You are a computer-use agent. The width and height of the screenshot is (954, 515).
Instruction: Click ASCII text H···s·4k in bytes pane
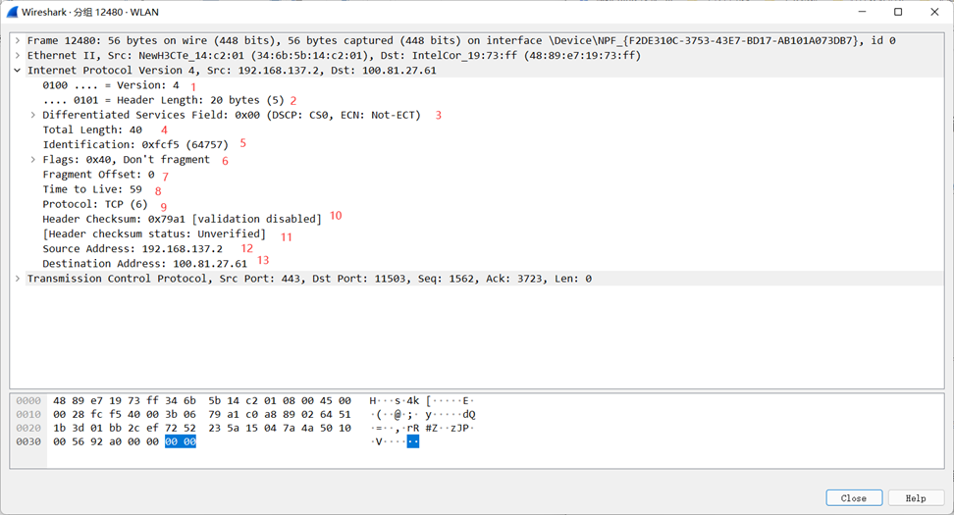[395, 400]
